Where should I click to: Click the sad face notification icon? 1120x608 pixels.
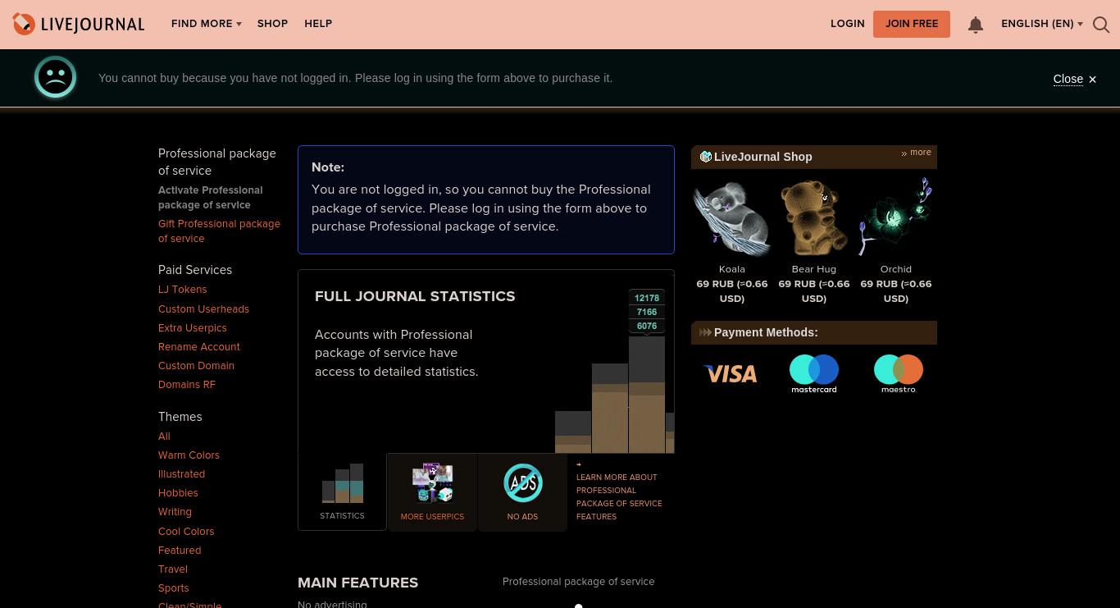pyautogui.click(x=56, y=77)
